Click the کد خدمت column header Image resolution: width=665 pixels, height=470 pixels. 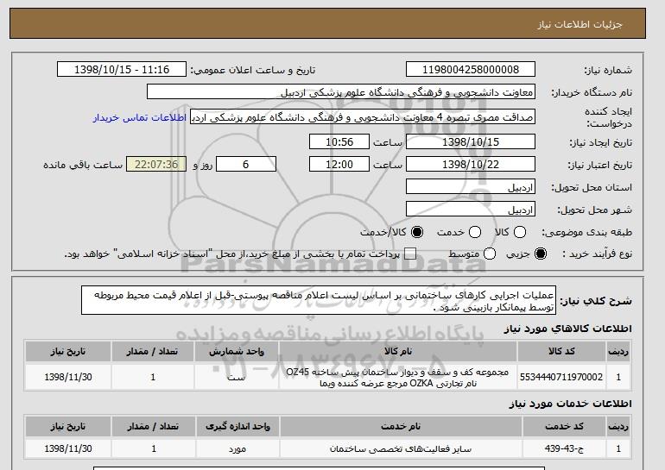pos(564,426)
